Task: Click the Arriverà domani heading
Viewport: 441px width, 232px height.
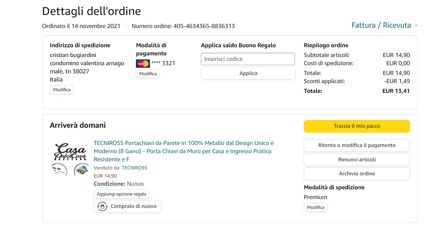Action: pos(78,125)
